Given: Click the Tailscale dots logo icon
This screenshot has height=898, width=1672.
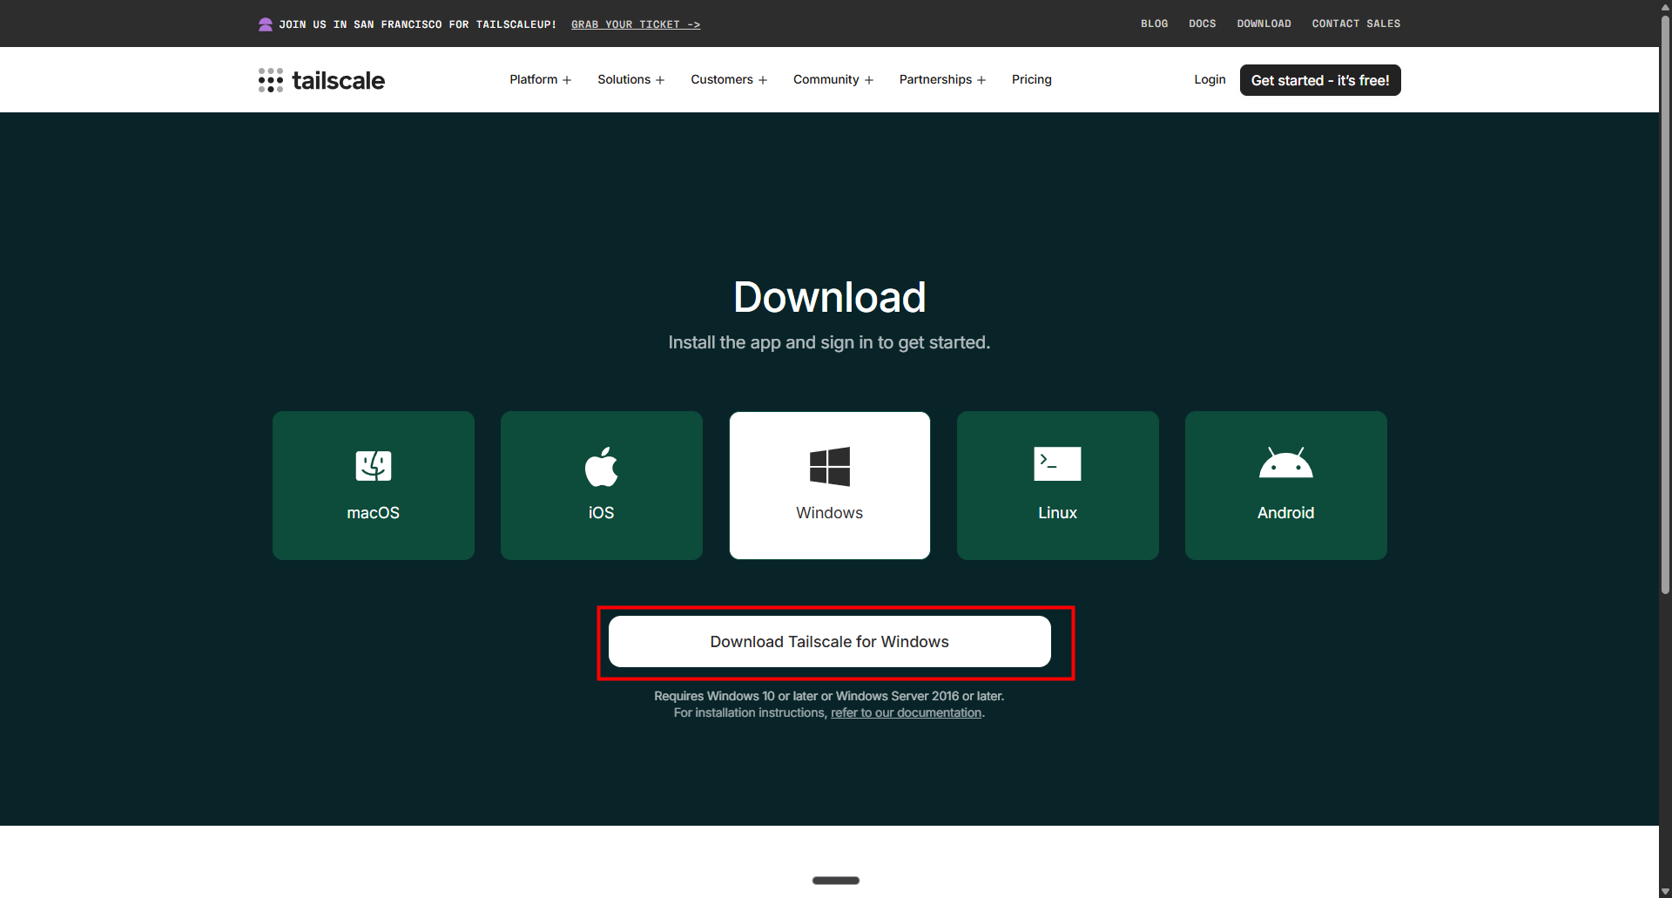Looking at the screenshot, I should [x=271, y=80].
